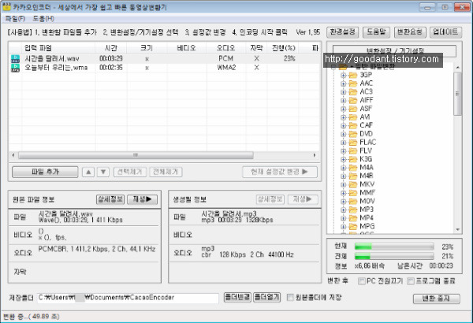This screenshot has height=323, width=473.
Task: Click the DVD folder icon
Action: [353, 134]
